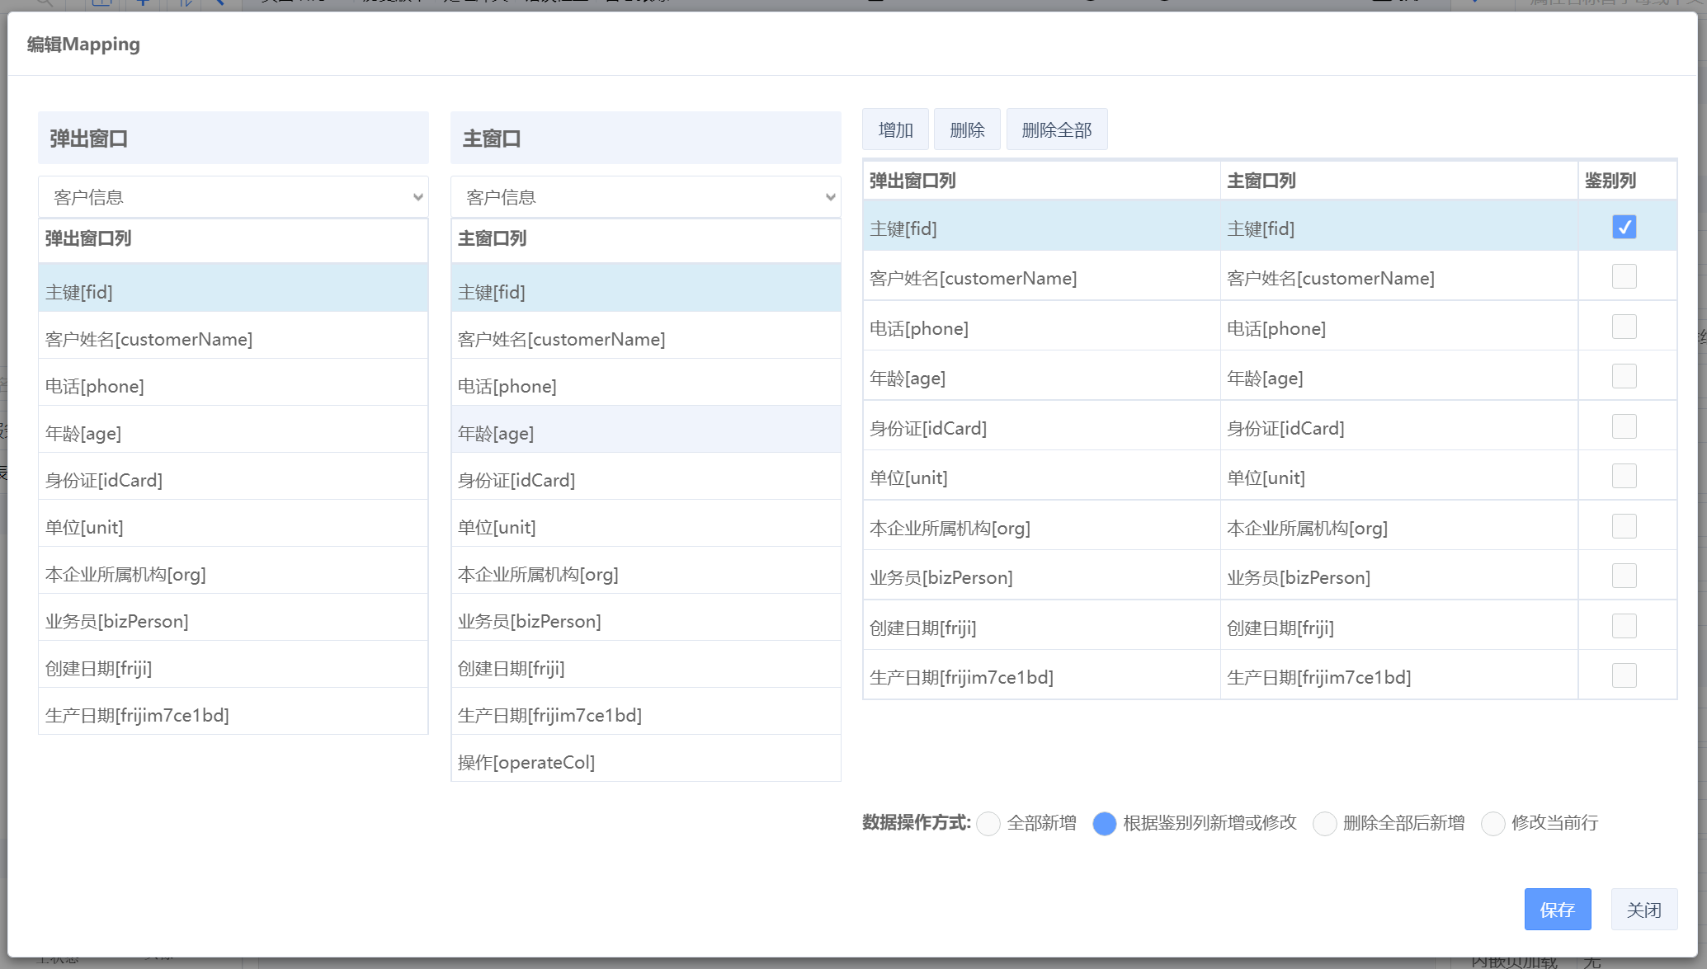Tick discriminator checkbox for 生产日期 mapping row
The height and width of the screenshot is (969, 1707).
click(1624, 676)
